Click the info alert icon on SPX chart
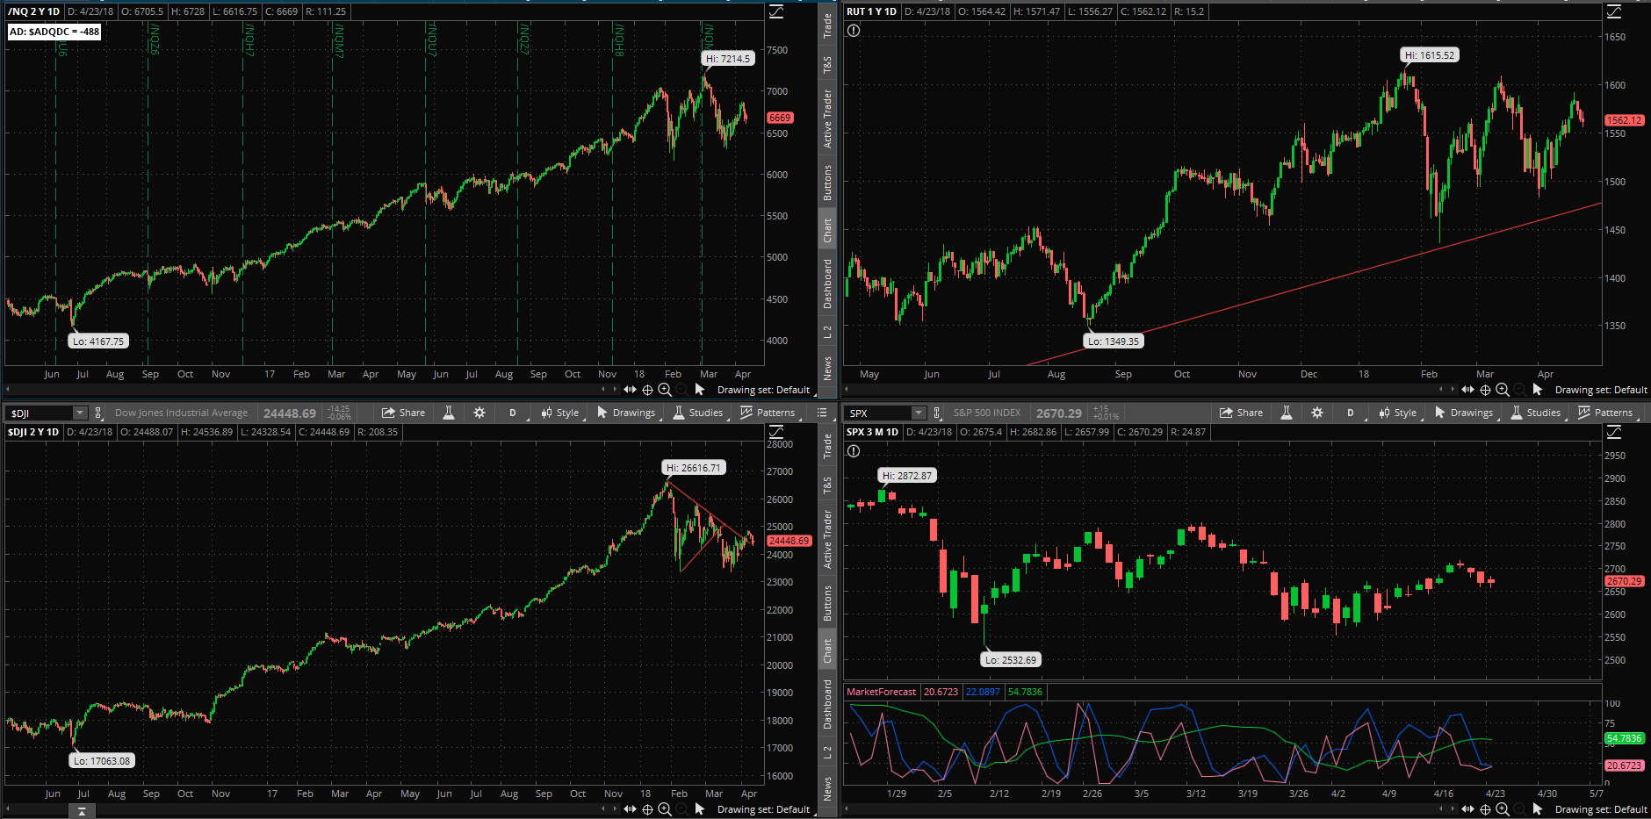Viewport: 1651px width, 819px height. (854, 451)
